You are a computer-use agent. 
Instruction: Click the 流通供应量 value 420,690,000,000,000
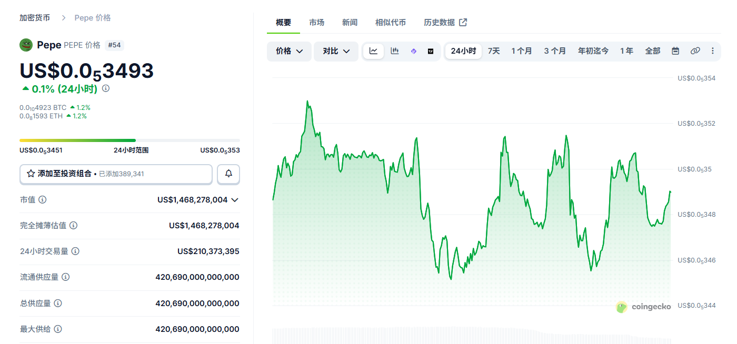197,277
